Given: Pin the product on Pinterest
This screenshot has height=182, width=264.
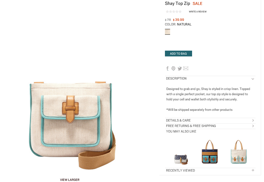Looking at the screenshot, I should (173, 68).
